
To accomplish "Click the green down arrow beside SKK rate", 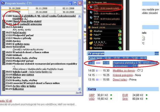I will 147,99.
